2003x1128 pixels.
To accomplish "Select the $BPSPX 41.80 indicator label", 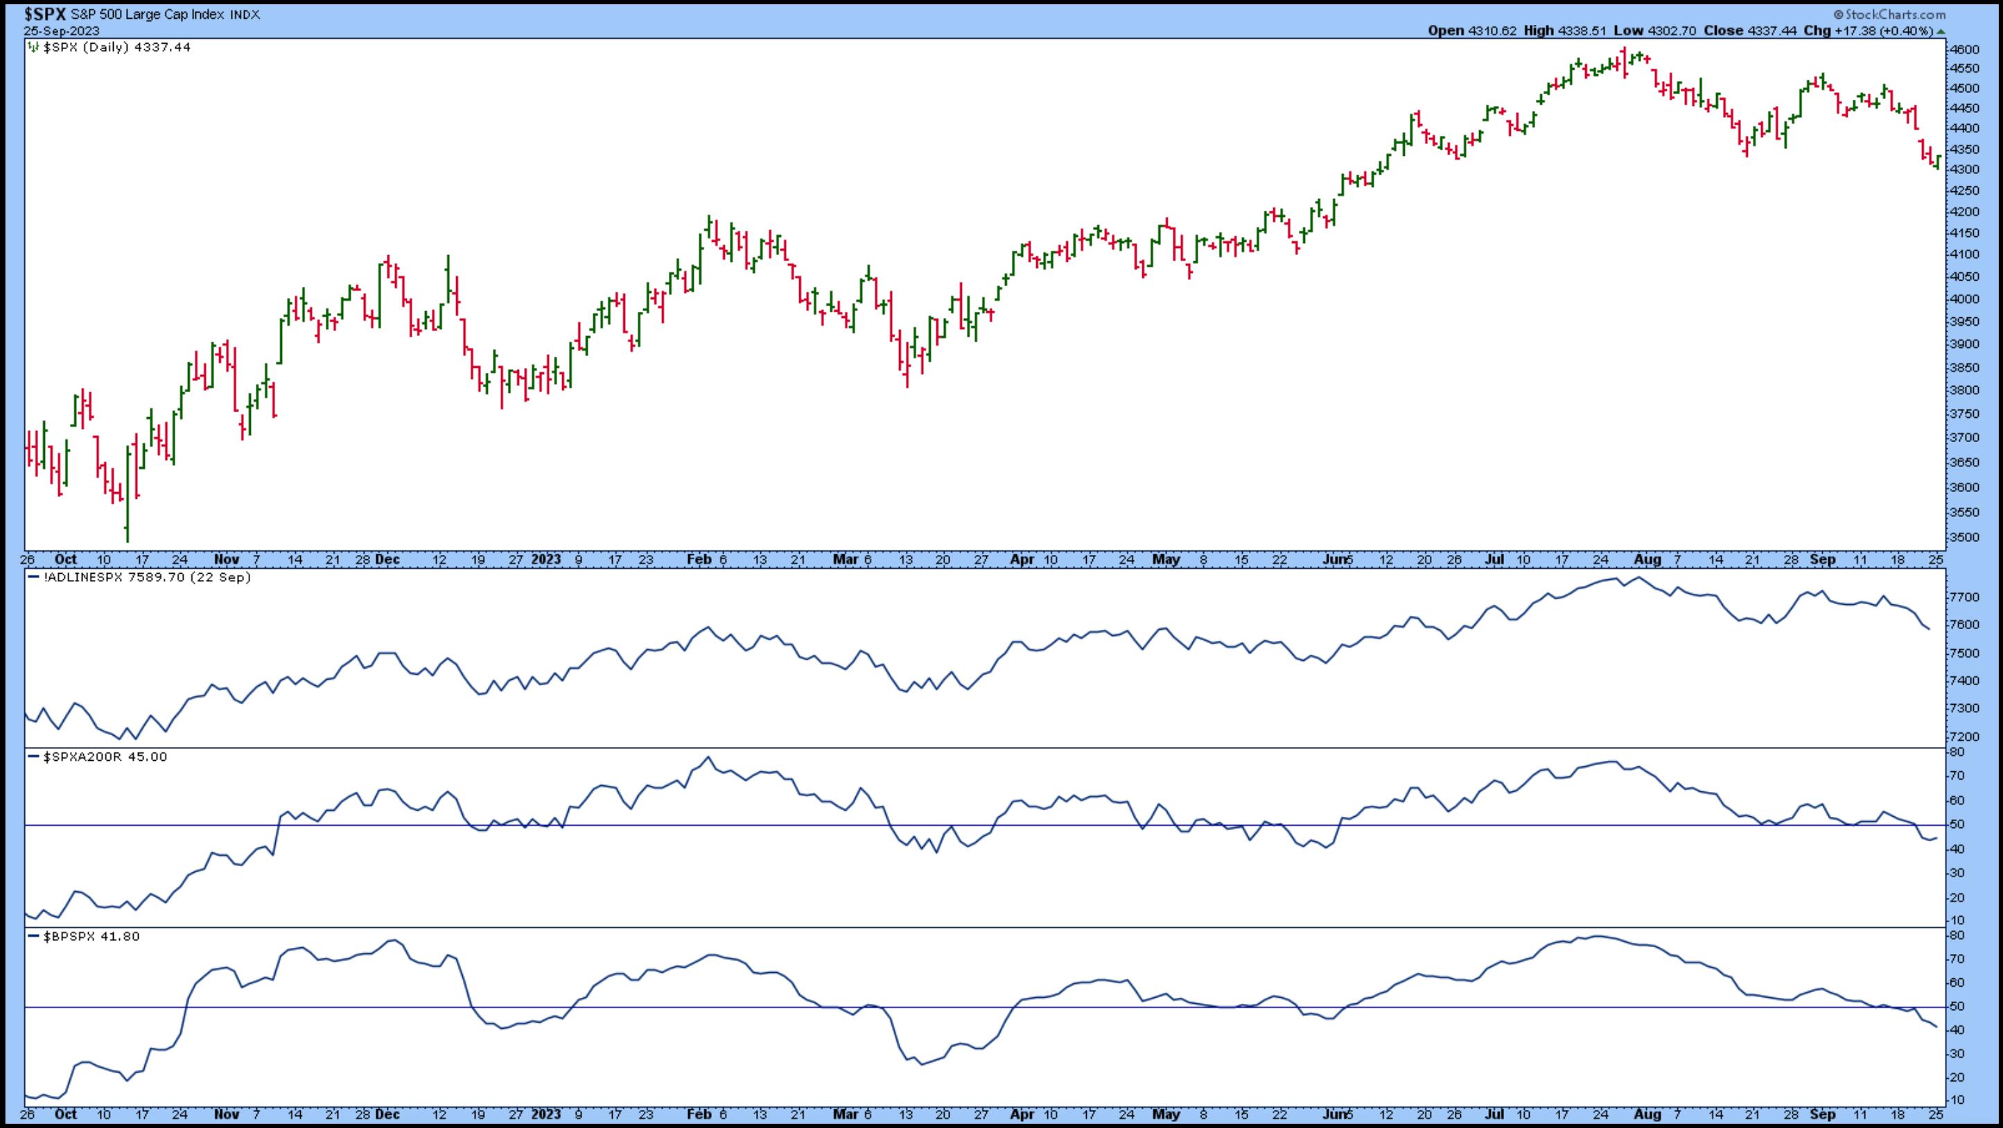I will (x=91, y=937).
